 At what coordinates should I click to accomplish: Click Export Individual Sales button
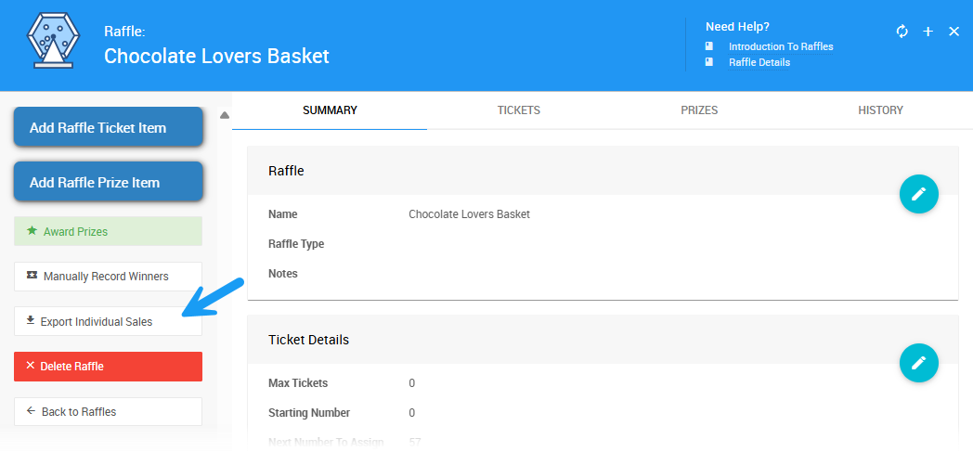[x=108, y=321]
